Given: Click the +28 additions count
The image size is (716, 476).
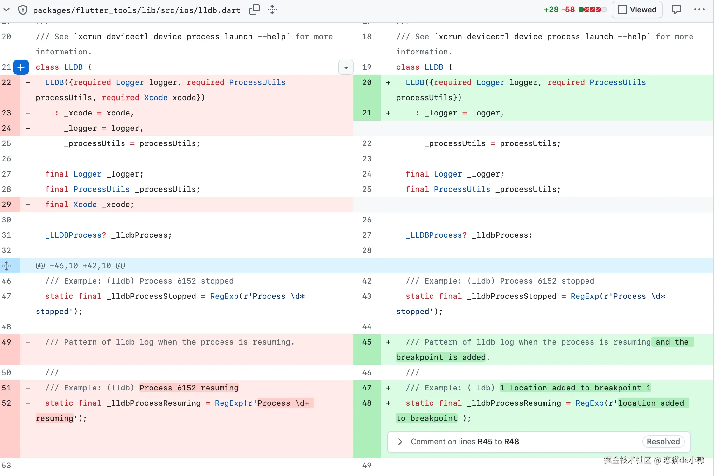Looking at the screenshot, I should tap(551, 10).
